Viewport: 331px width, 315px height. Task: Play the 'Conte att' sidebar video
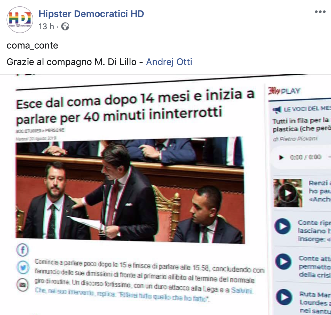tap(283, 262)
